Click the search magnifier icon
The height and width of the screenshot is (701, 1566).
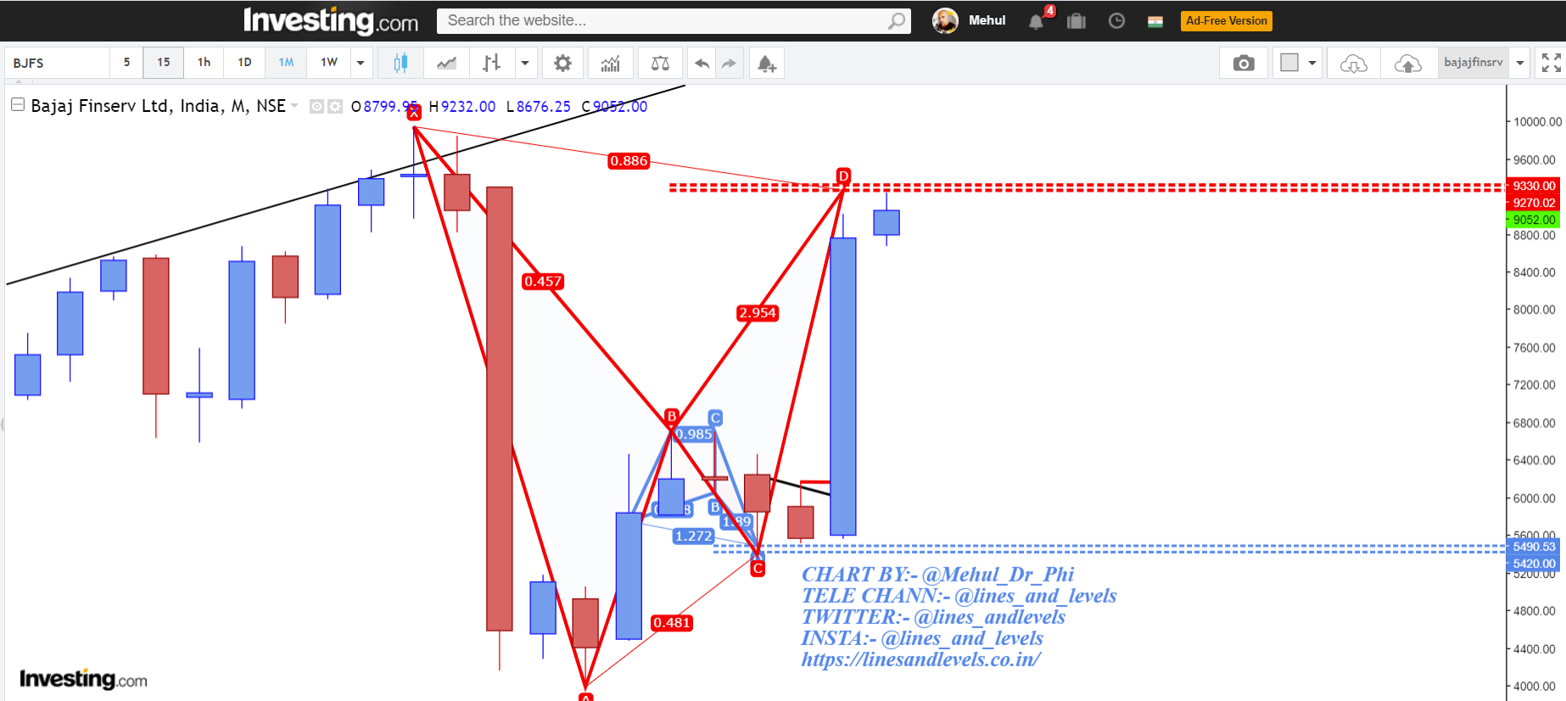point(897,20)
